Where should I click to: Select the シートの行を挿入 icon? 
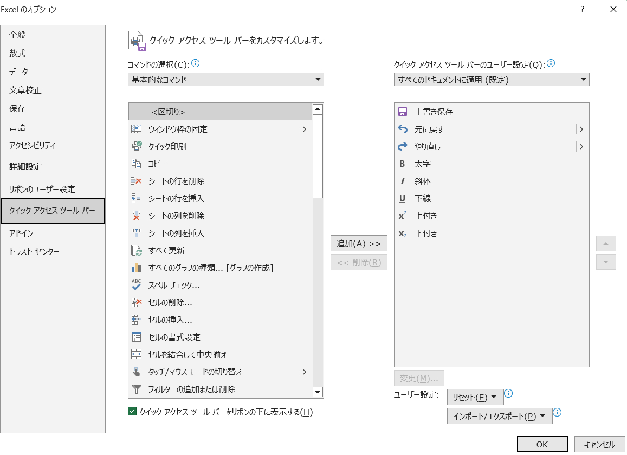point(137,198)
